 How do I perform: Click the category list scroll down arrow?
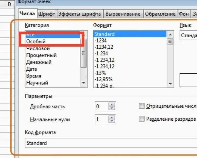(83, 83)
